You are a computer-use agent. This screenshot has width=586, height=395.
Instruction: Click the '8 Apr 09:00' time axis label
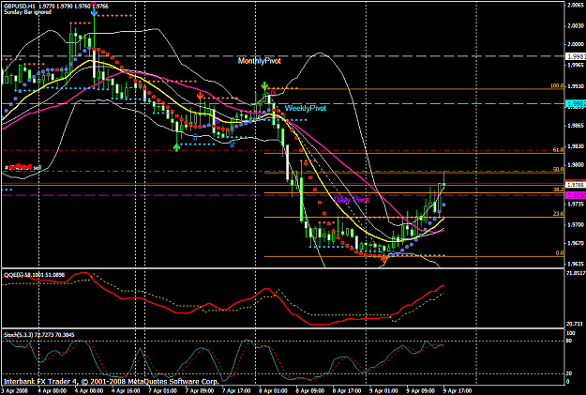coord(310,391)
